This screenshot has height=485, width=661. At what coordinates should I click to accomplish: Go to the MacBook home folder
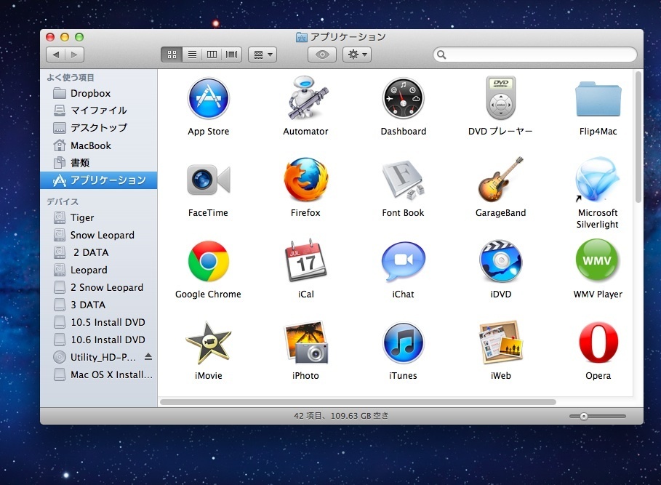click(x=99, y=145)
